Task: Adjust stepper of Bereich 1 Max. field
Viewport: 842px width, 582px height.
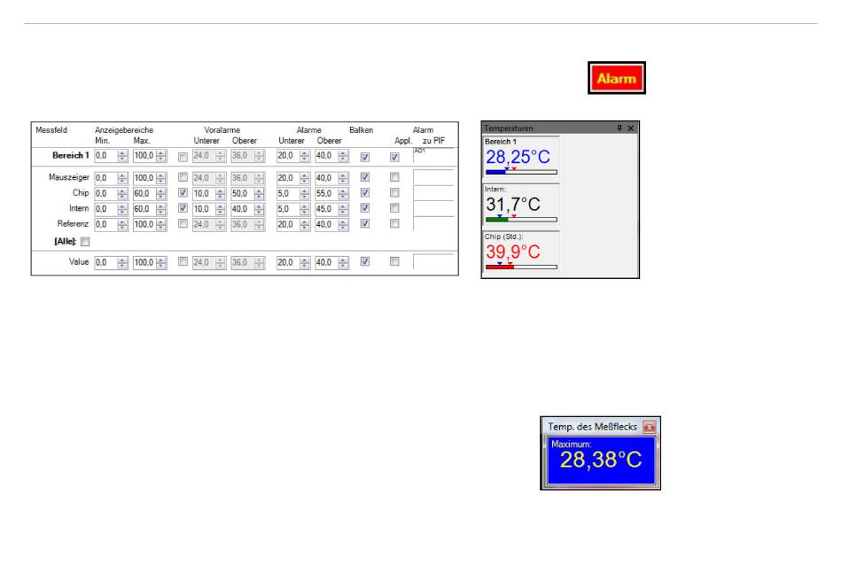Action: (161, 156)
